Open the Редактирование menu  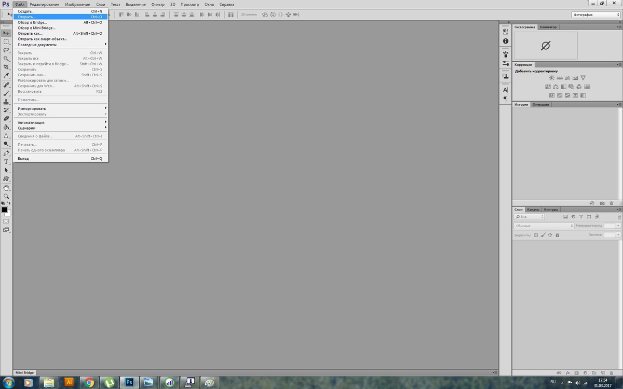pyautogui.click(x=44, y=4)
